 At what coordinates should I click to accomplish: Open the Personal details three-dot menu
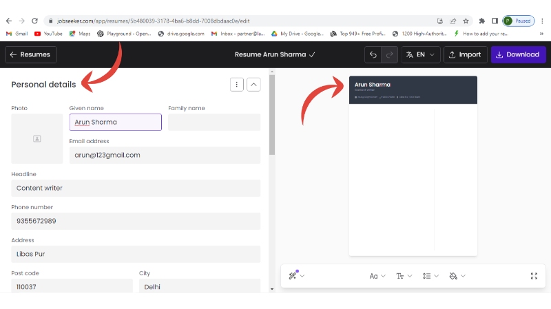tap(237, 85)
